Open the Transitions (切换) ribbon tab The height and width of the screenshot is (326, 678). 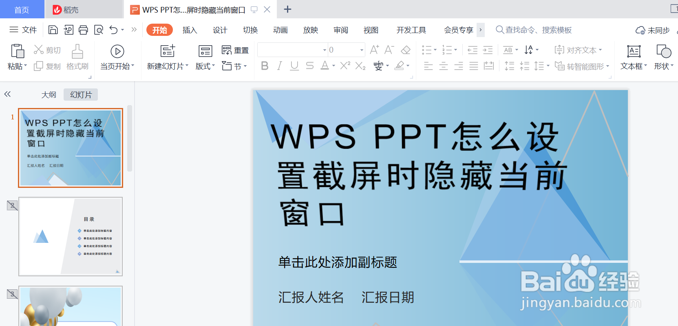(x=250, y=30)
